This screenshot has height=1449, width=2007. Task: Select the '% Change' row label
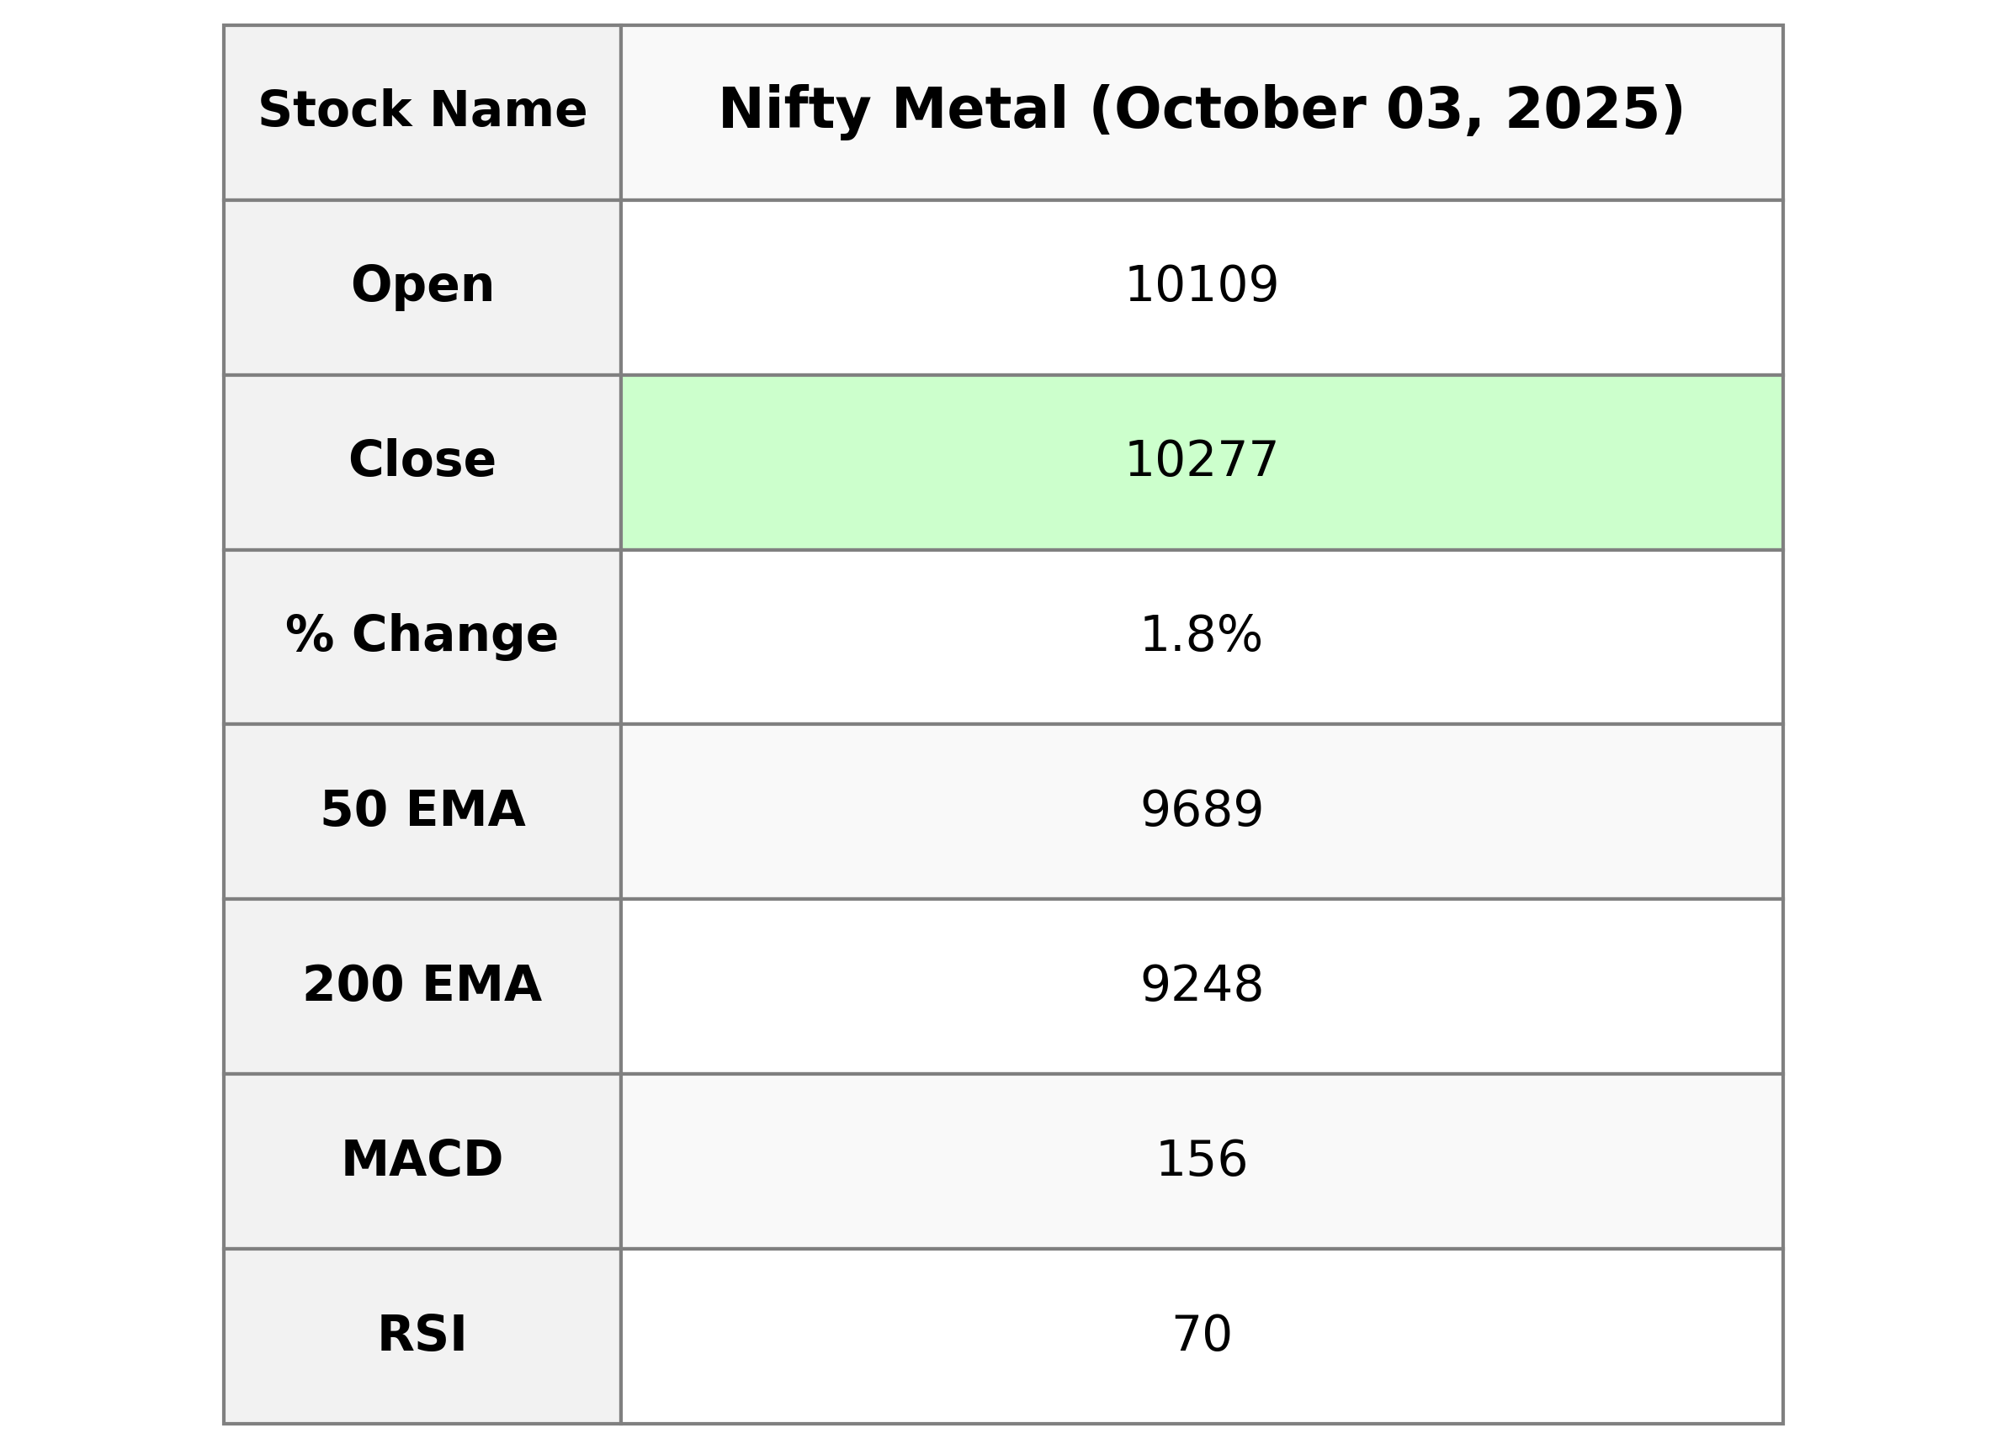click(422, 635)
